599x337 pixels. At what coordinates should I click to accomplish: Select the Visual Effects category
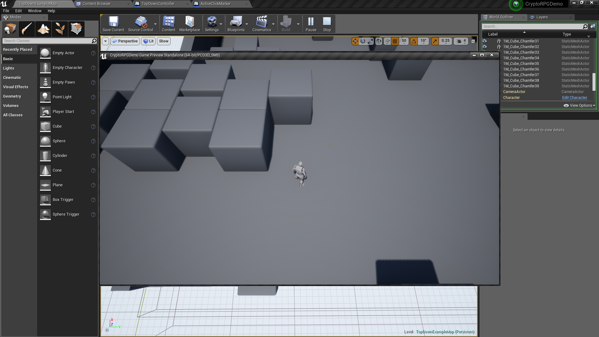coord(16,87)
